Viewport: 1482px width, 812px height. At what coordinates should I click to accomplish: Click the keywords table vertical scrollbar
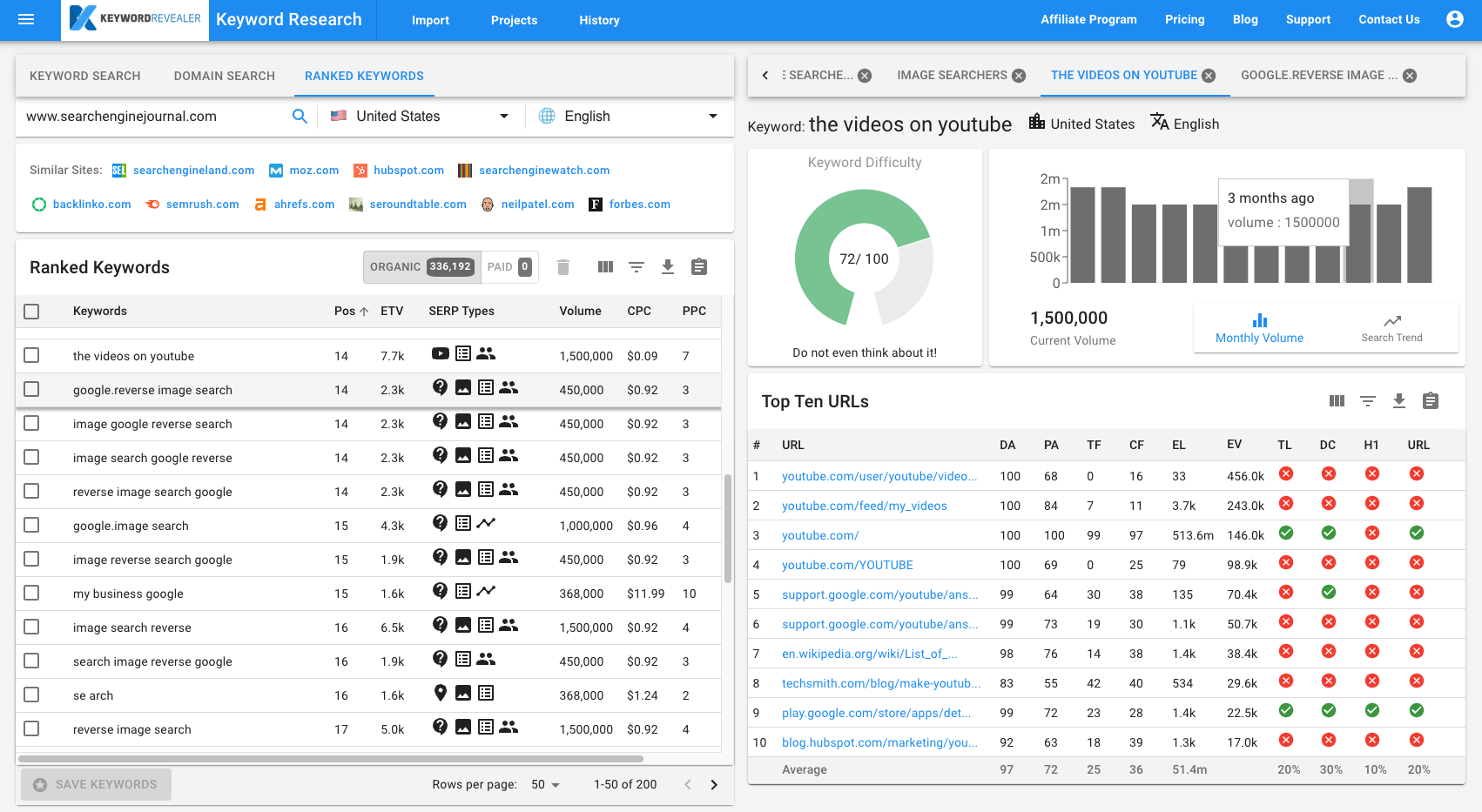coord(728,528)
